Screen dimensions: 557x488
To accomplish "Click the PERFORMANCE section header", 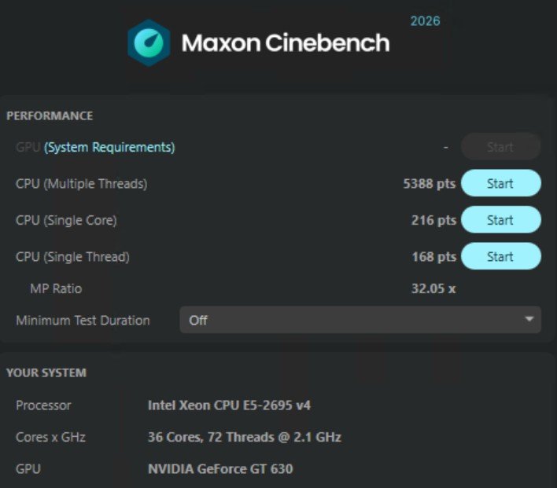I will tap(50, 116).
